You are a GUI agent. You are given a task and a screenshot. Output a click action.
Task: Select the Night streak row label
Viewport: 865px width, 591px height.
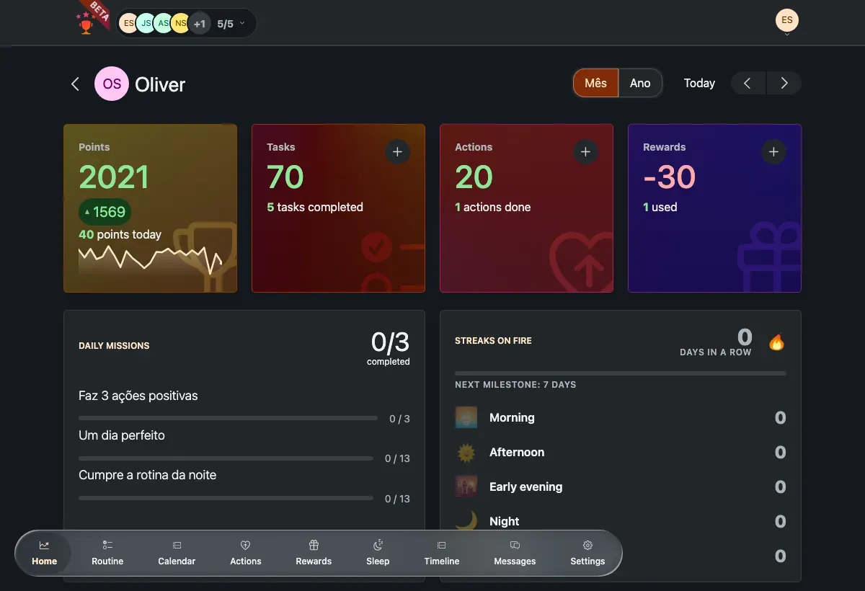[504, 521]
